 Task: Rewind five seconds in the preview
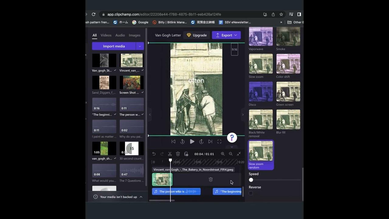click(x=182, y=141)
